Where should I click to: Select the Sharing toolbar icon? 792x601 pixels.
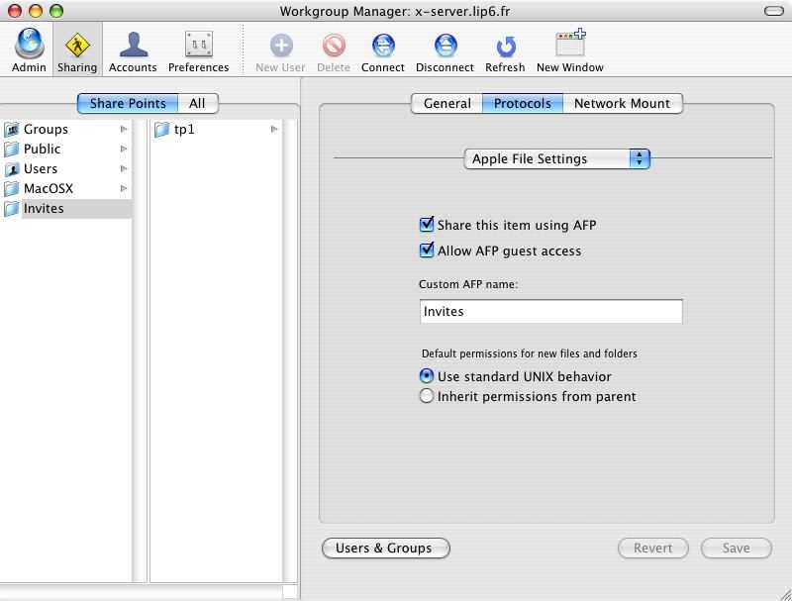[76, 46]
